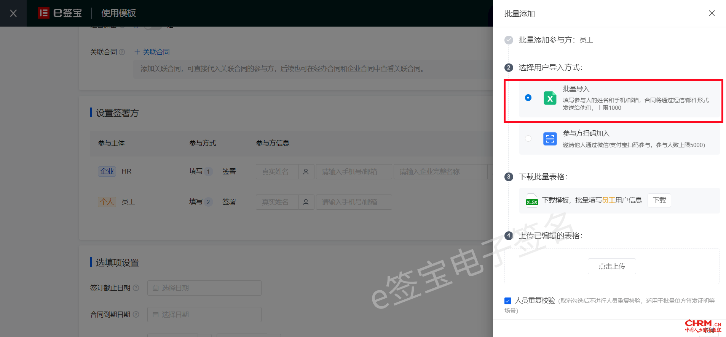Click the contact picker icon in HR row
726x337 pixels.
[x=306, y=172]
